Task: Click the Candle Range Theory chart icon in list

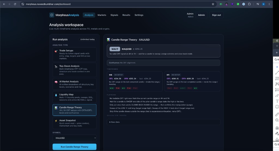Action: (56, 108)
